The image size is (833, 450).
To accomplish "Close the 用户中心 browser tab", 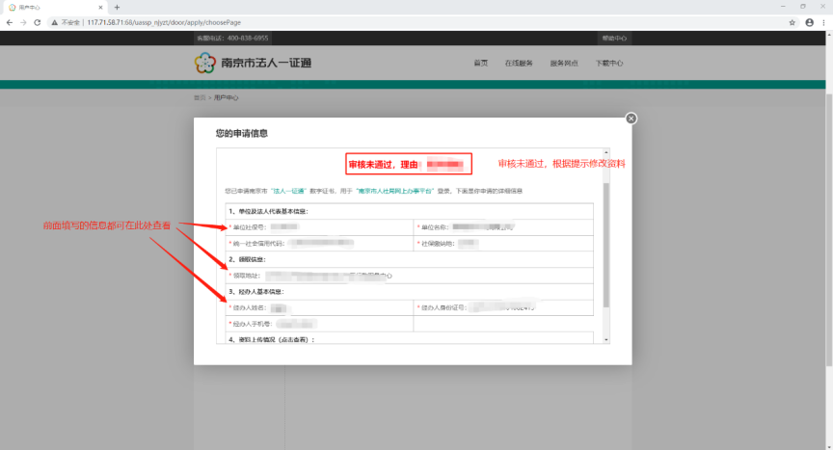I will pyautogui.click(x=100, y=7).
